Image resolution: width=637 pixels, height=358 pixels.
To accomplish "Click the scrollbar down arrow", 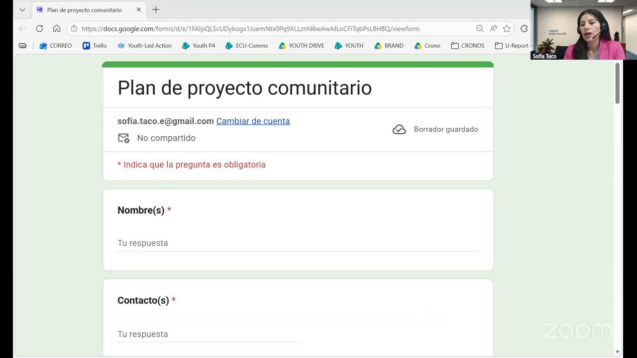I will [618, 352].
